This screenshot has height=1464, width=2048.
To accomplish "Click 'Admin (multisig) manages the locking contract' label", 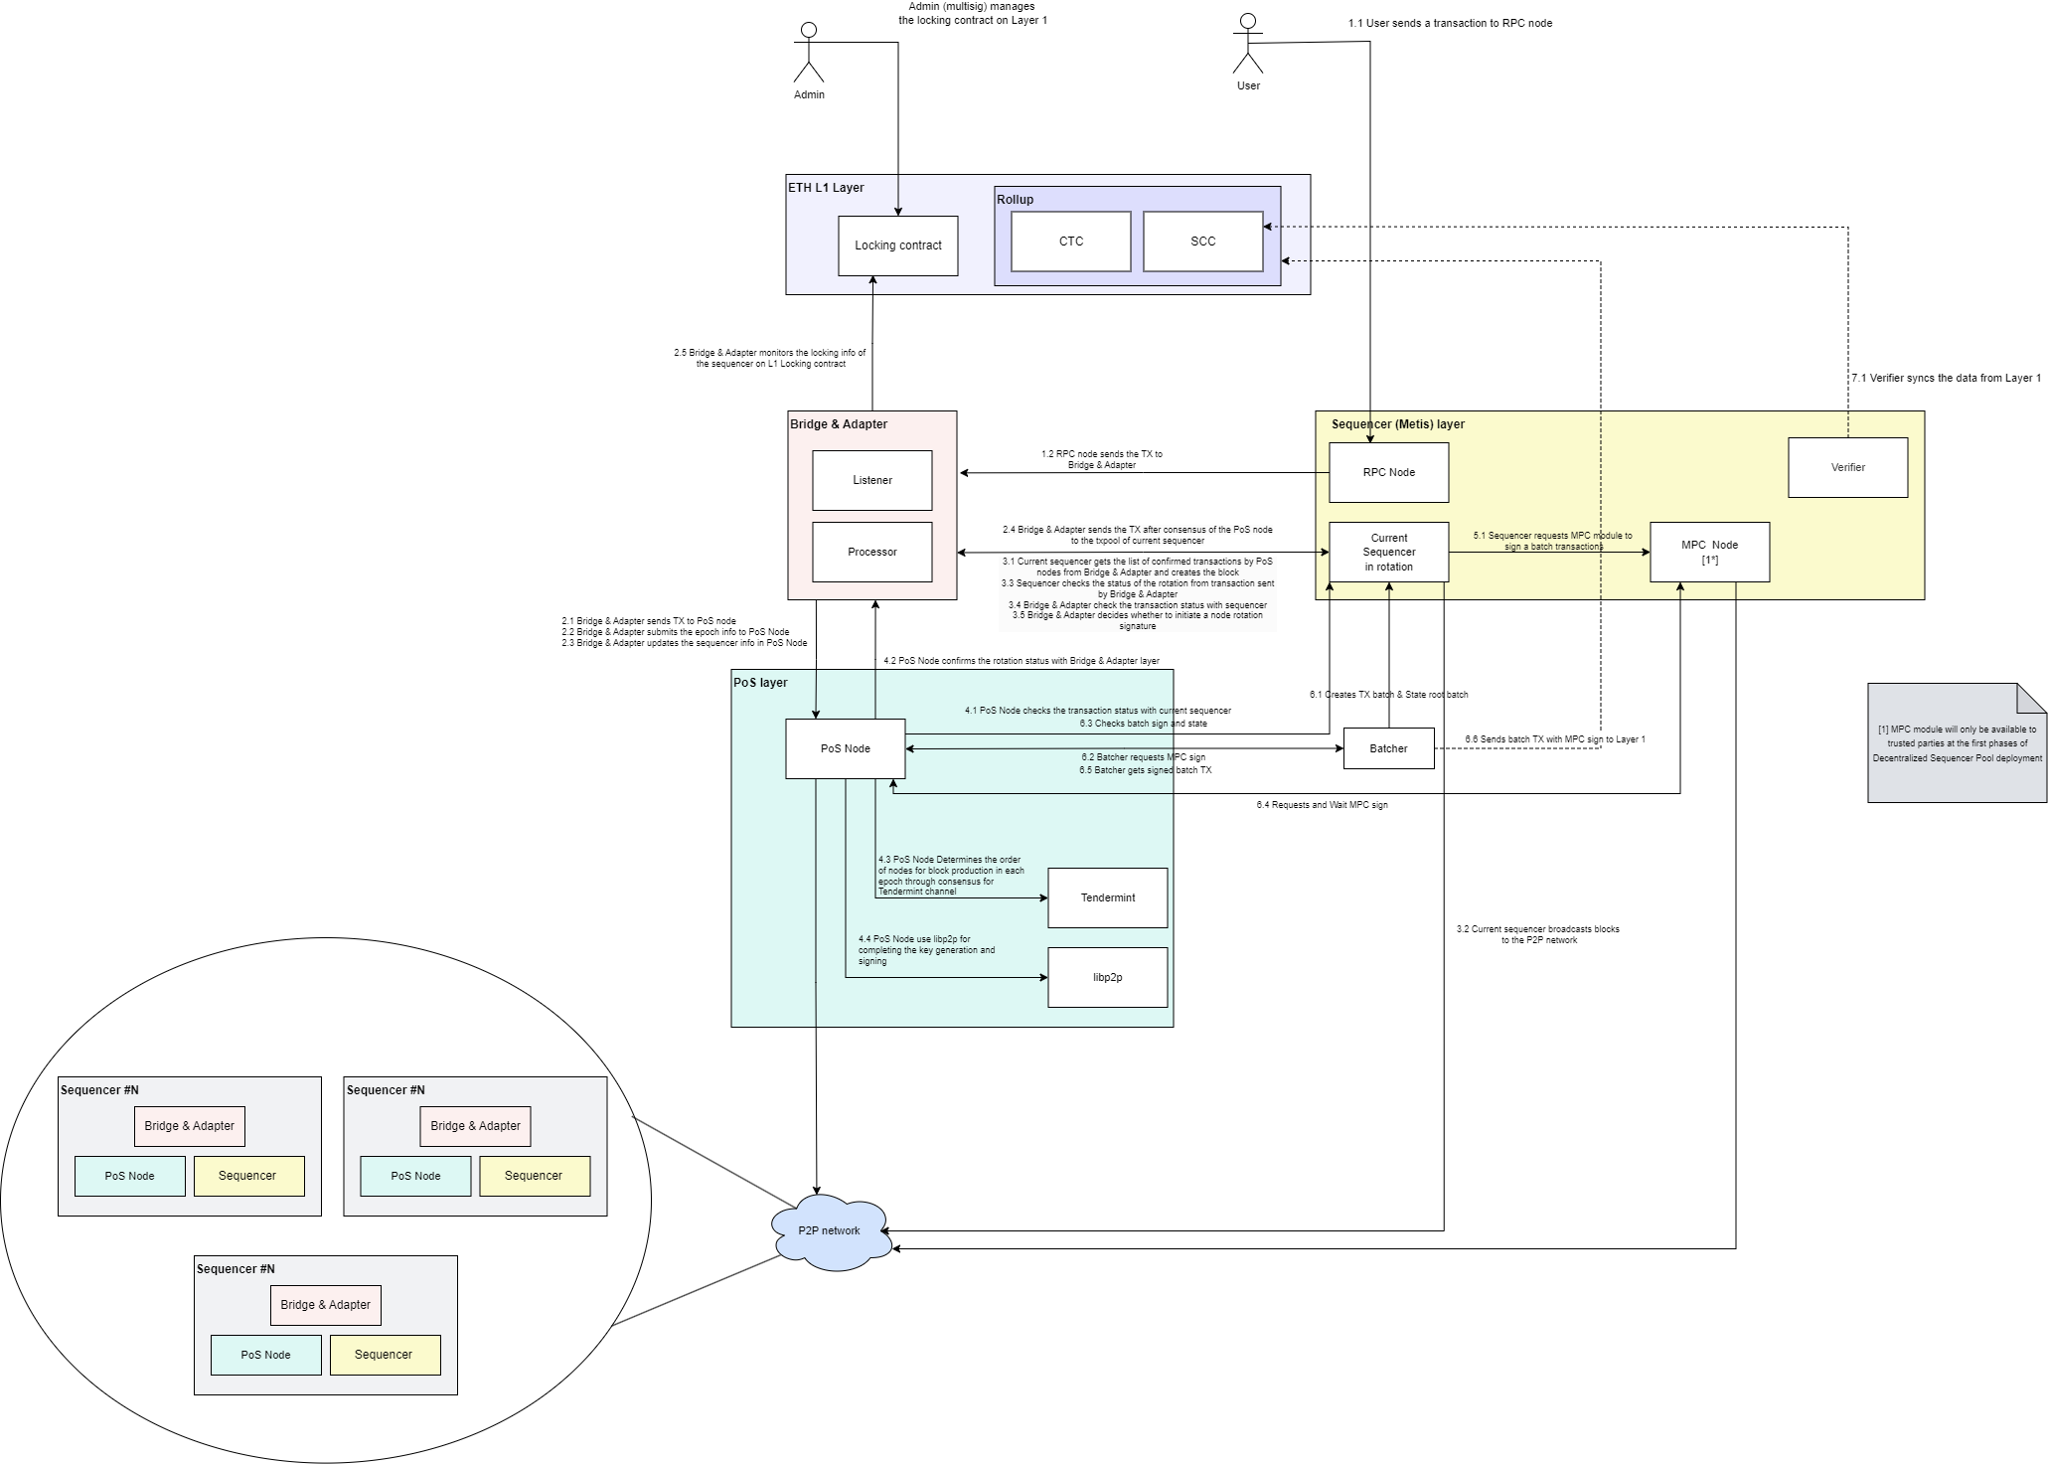I will 973,13.
